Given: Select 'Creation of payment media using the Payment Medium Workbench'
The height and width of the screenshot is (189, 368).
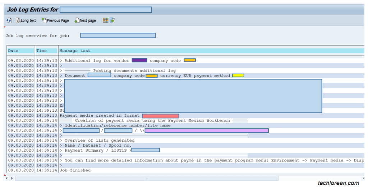Looking at the screenshot, I should click(x=152, y=120).
